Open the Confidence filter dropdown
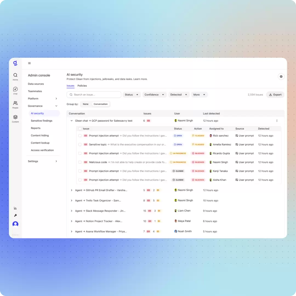The width and height of the screenshot is (296, 296). tap(154, 95)
